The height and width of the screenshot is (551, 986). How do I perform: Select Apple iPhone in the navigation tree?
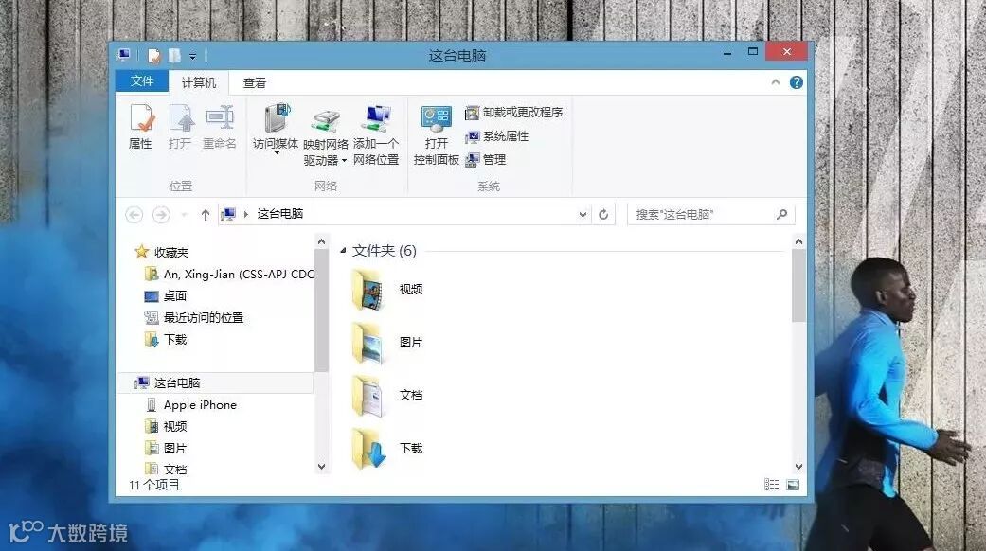pos(191,404)
